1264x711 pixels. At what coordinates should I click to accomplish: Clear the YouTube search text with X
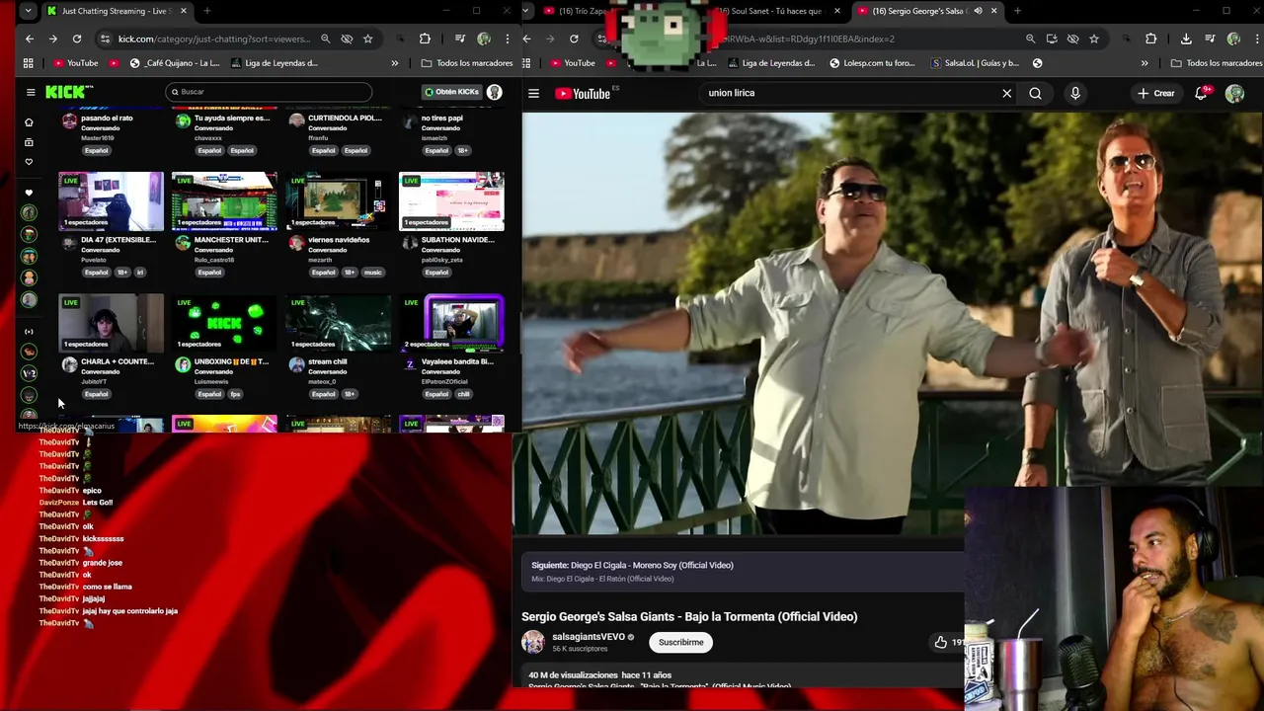[1006, 94]
